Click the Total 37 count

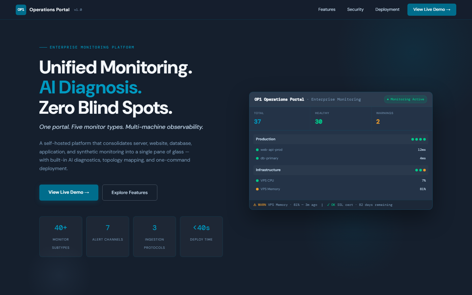pyautogui.click(x=258, y=122)
